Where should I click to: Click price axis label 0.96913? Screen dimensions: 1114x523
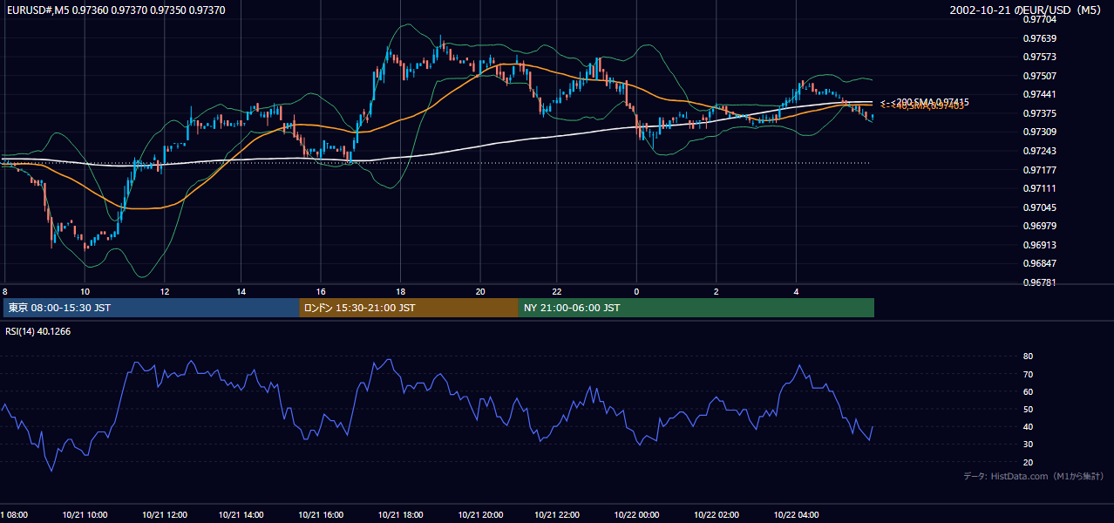(x=1039, y=245)
